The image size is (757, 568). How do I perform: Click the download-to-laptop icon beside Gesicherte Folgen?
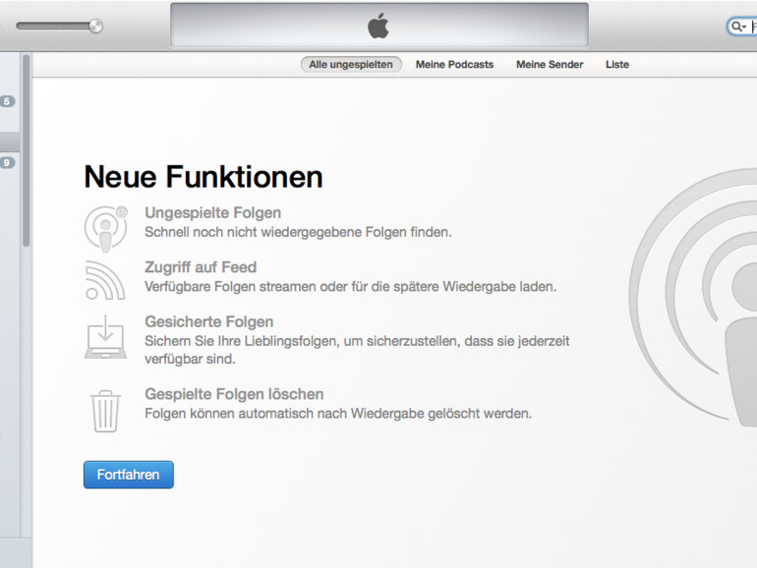coord(106,337)
